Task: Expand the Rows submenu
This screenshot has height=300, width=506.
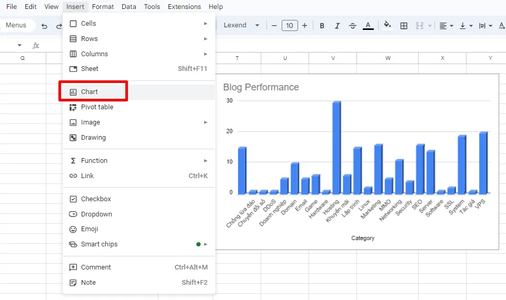Action: (x=139, y=39)
